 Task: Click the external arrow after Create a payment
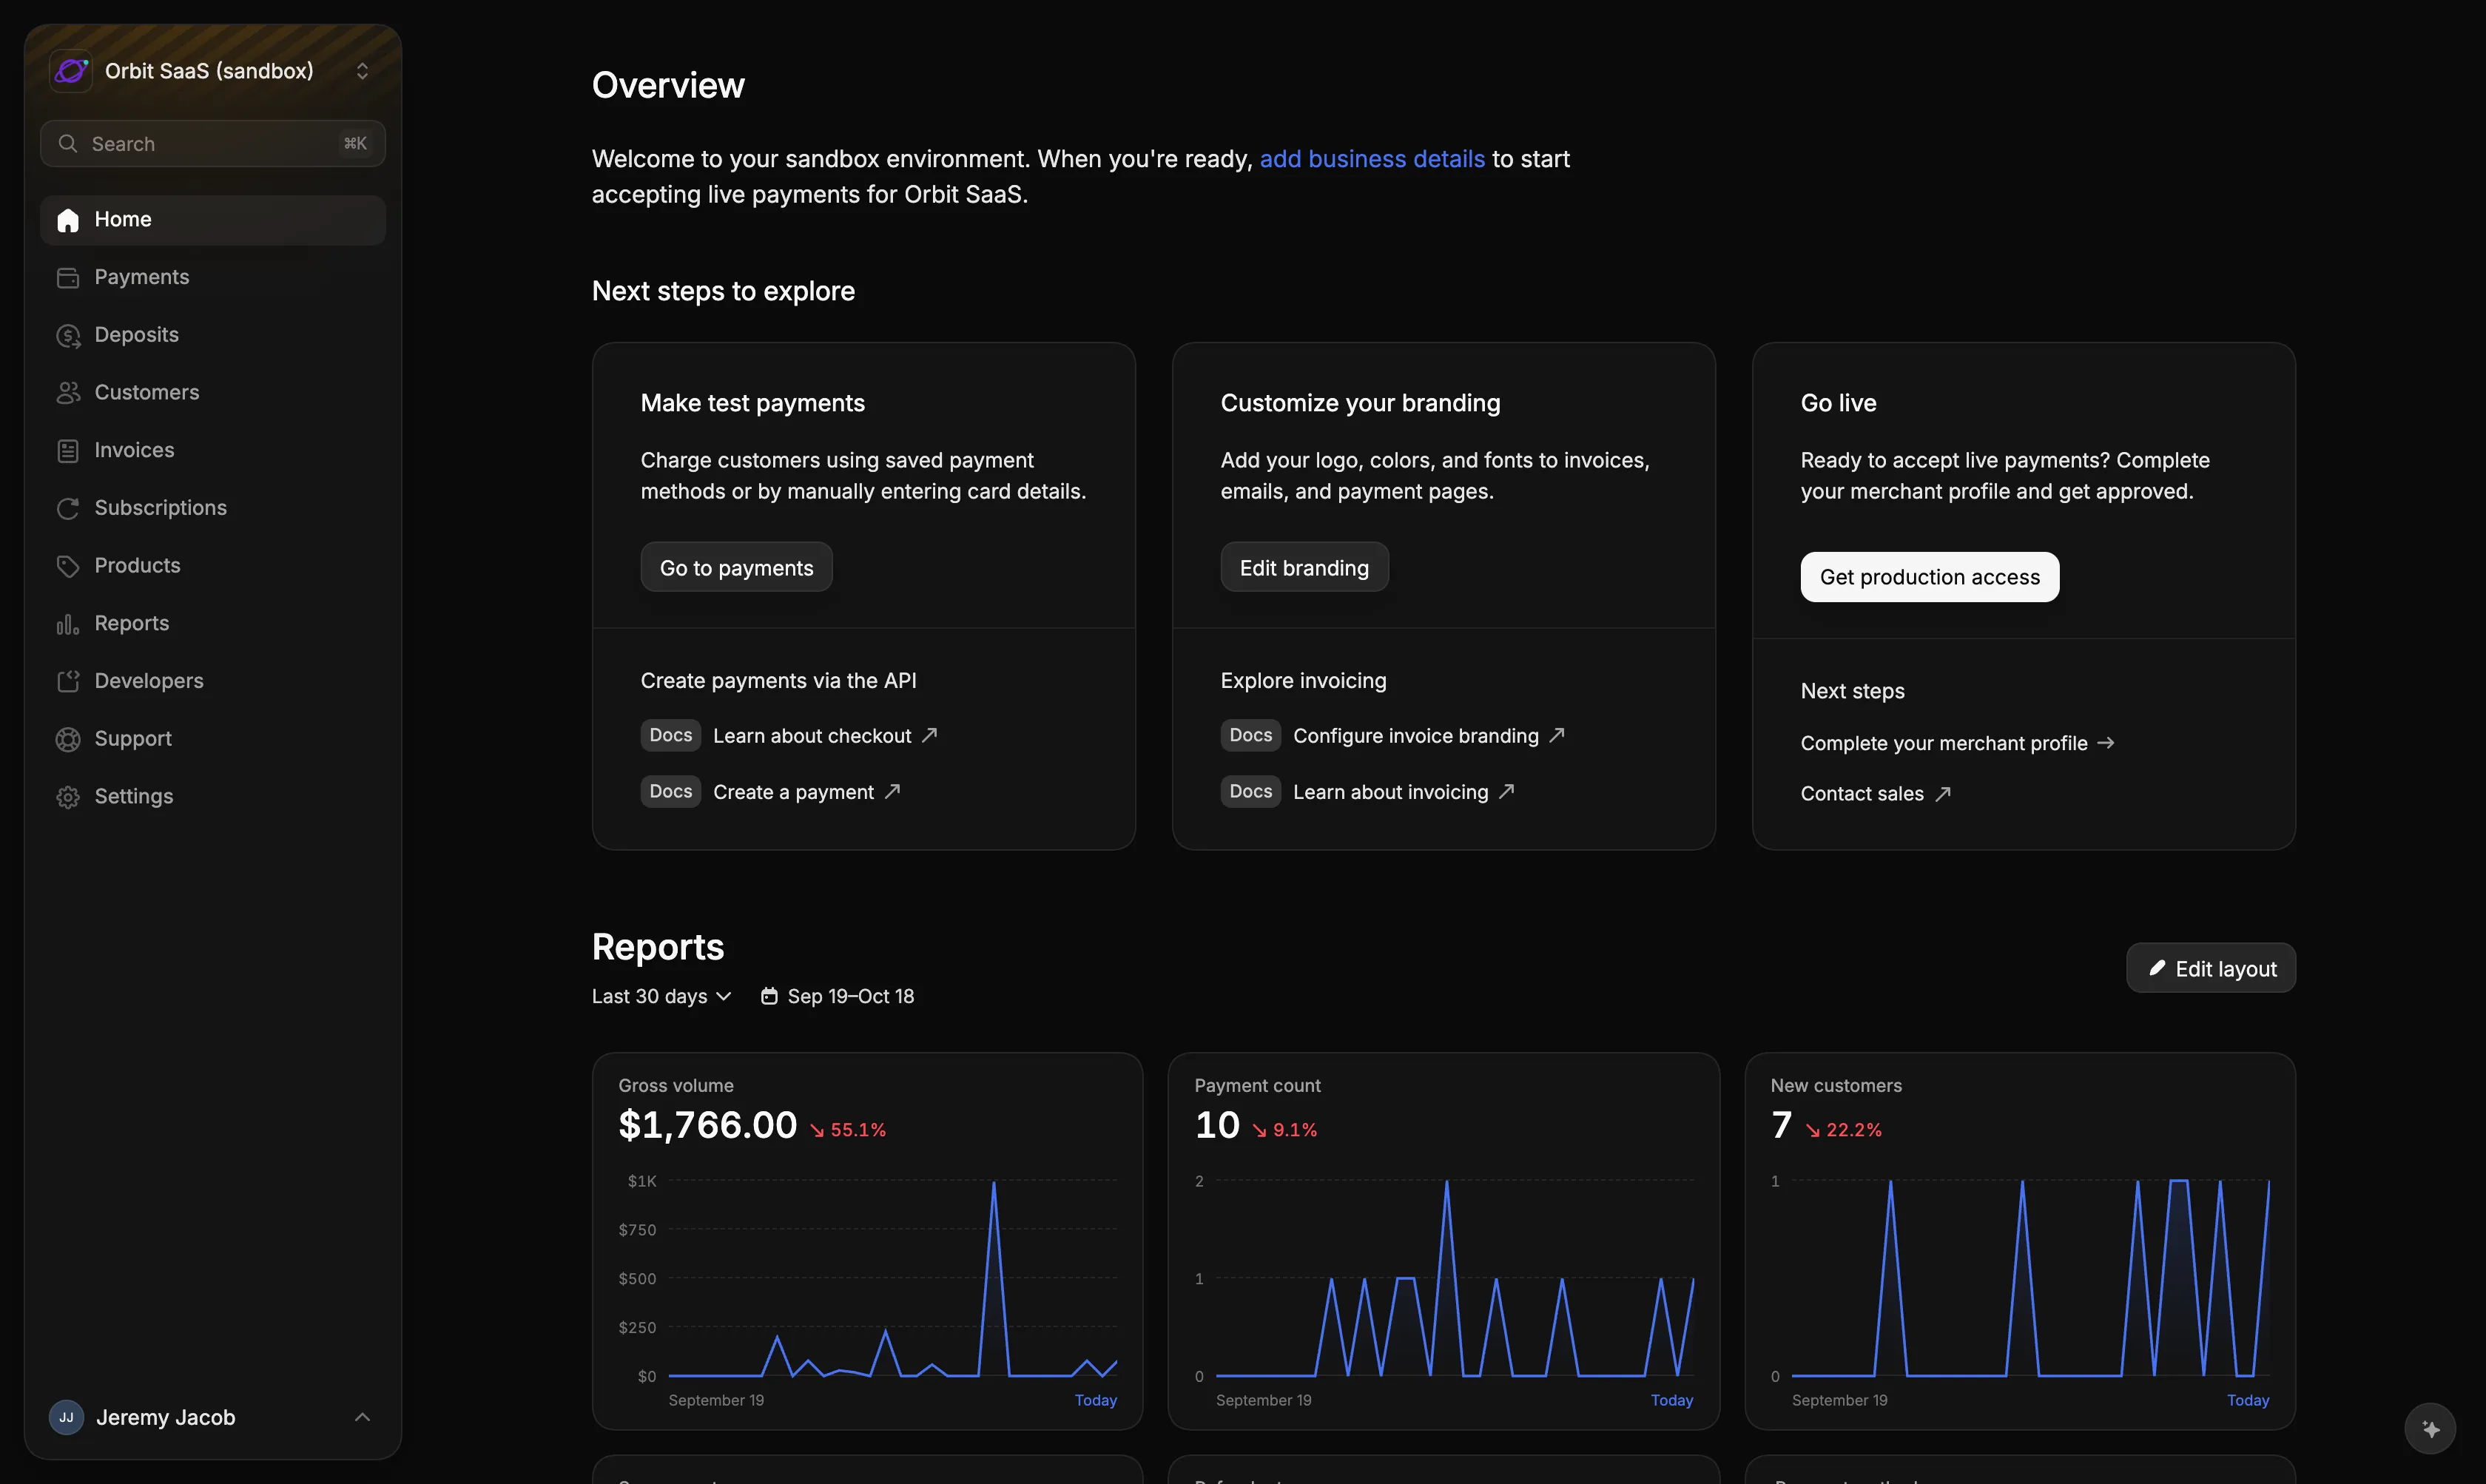point(892,791)
